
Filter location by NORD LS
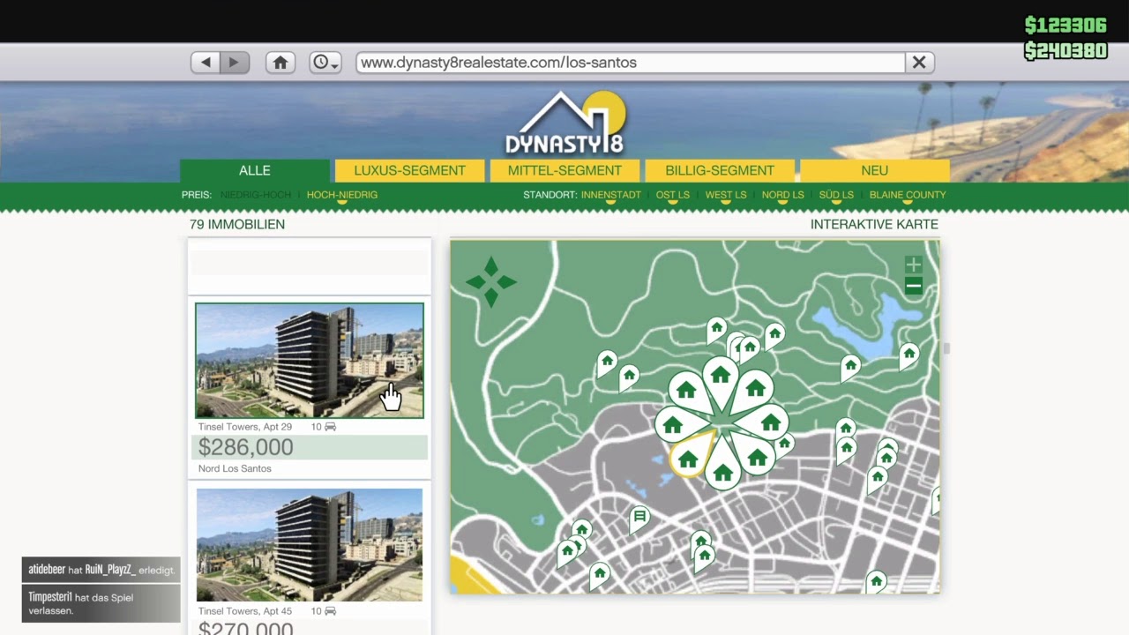[783, 195]
